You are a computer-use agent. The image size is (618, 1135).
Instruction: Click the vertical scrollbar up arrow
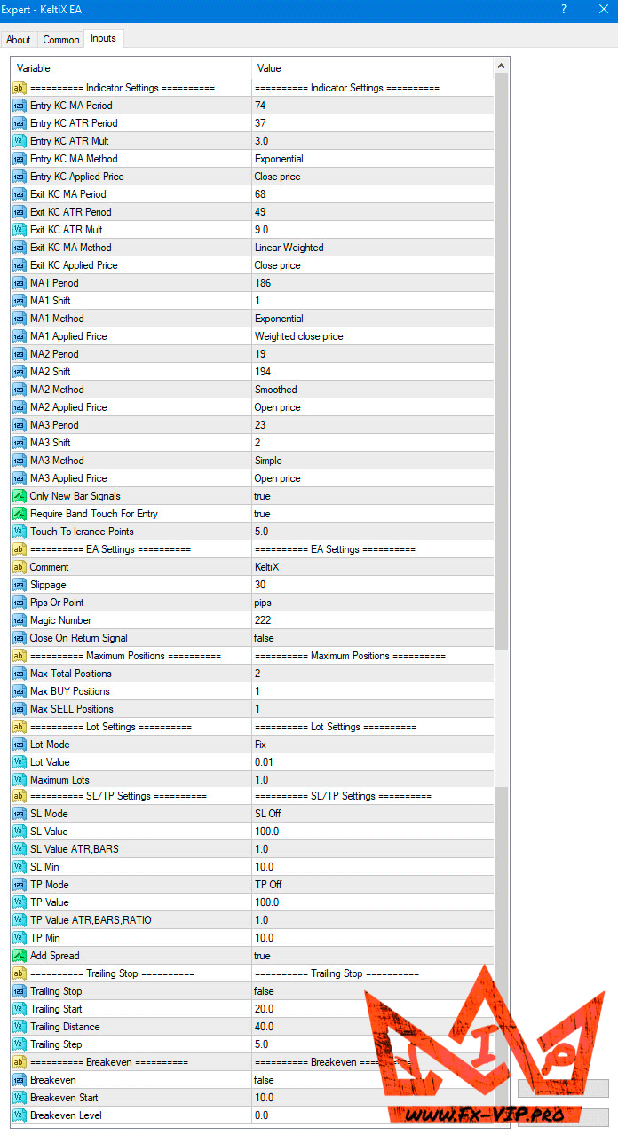502,67
